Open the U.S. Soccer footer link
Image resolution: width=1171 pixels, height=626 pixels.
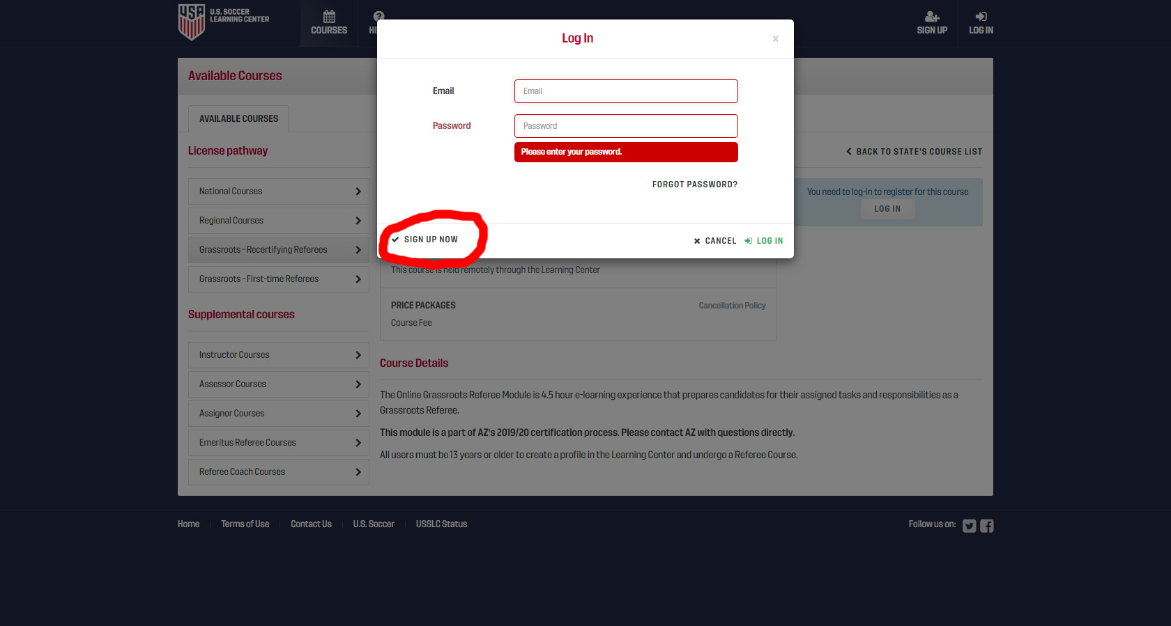point(374,524)
